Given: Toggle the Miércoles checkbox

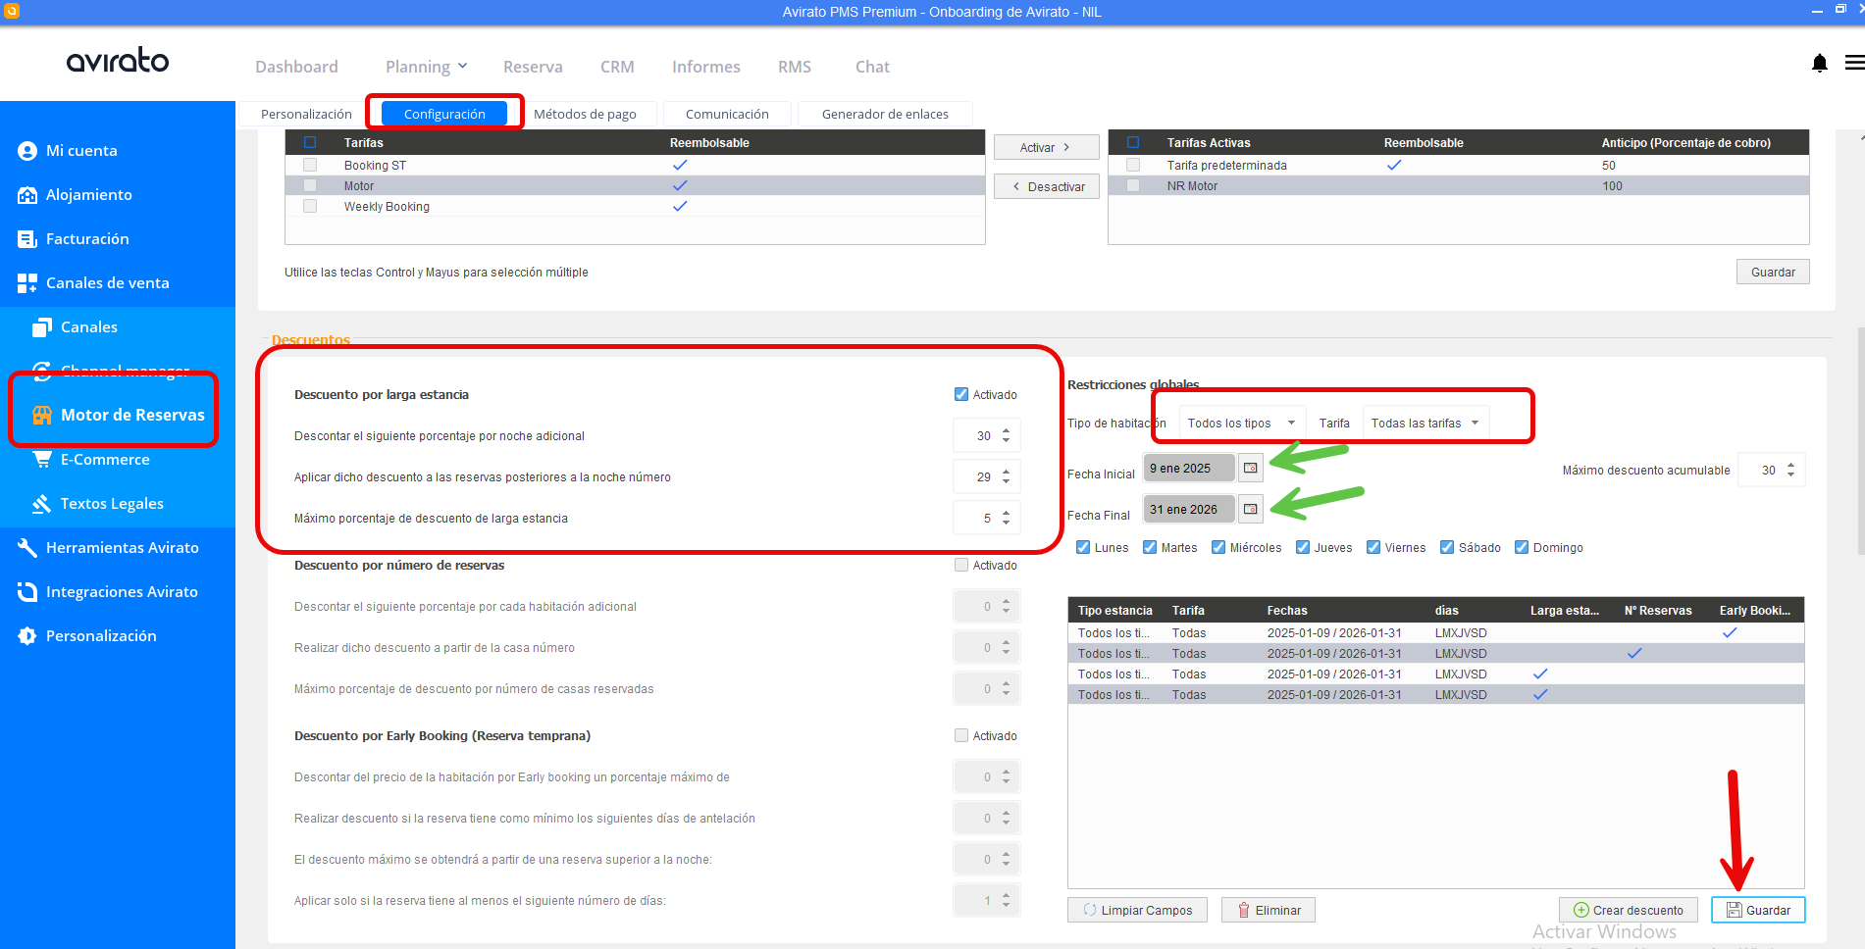Looking at the screenshot, I should [1218, 548].
